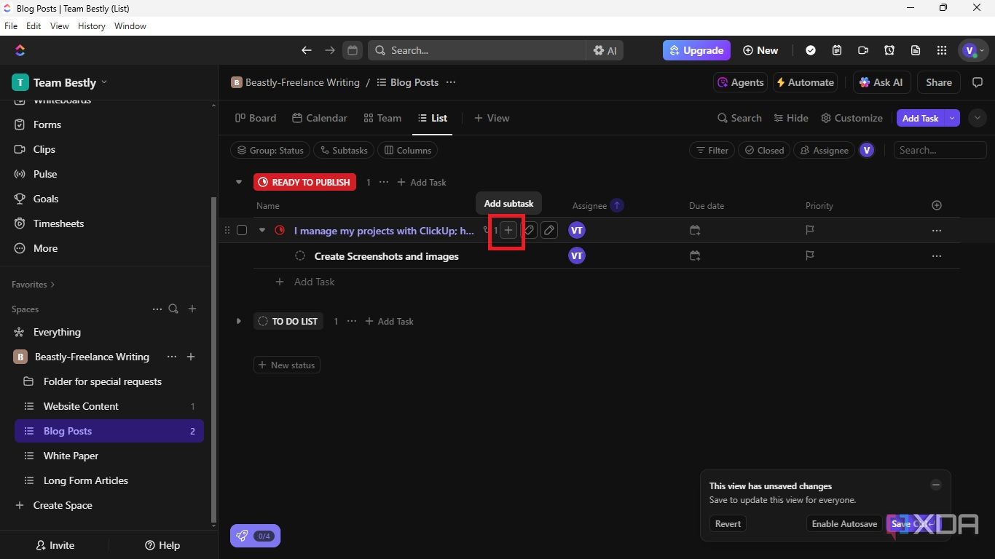Start a clip recording icon

(x=863, y=50)
